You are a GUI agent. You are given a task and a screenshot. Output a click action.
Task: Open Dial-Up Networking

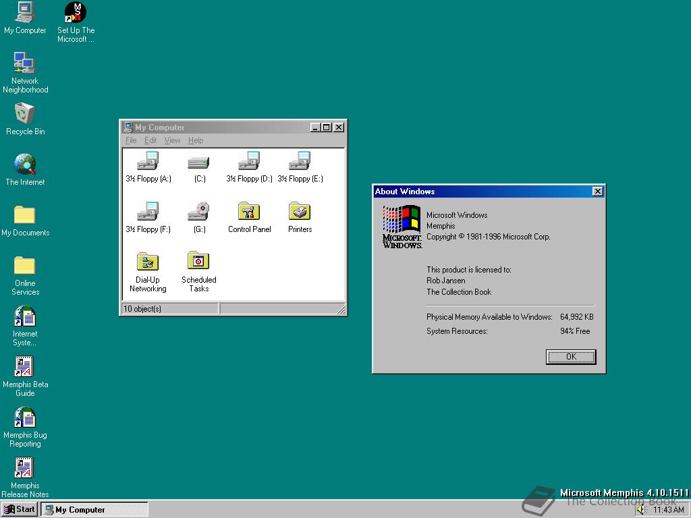[148, 262]
